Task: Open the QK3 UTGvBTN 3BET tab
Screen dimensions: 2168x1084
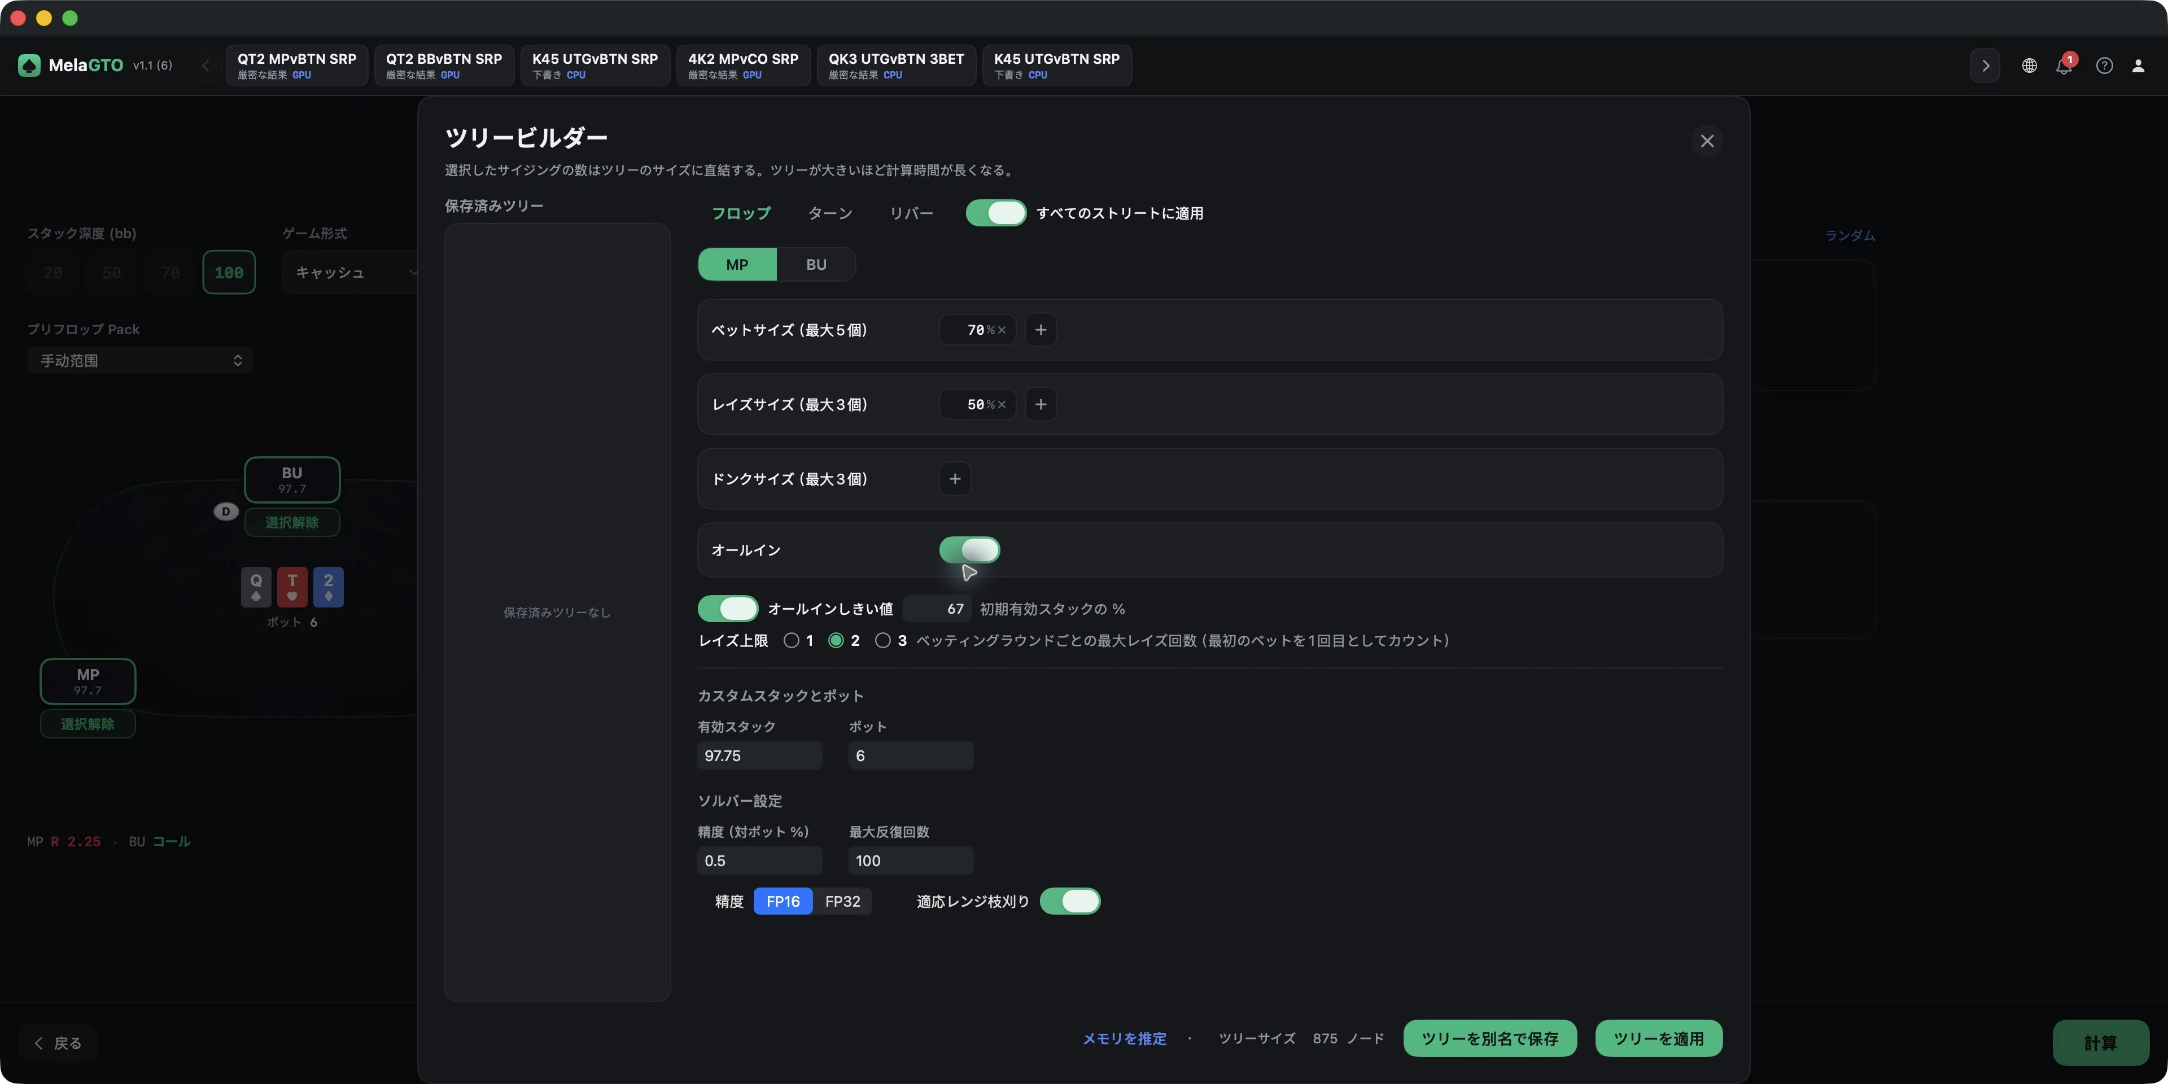Action: (897, 65)
